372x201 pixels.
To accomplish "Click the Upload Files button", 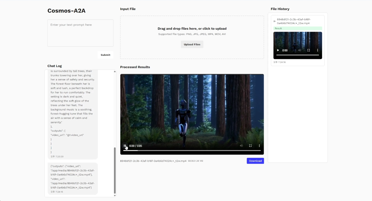I will [192, 44].
